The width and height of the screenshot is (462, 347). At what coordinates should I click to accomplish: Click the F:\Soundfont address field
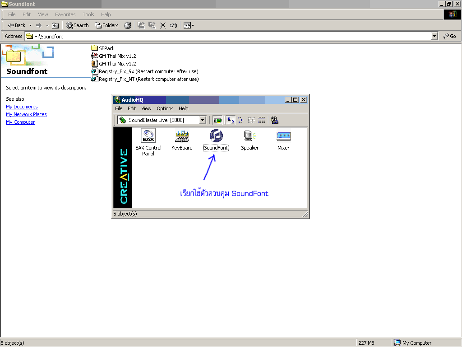pyautogui.click(x=228, y=36)
